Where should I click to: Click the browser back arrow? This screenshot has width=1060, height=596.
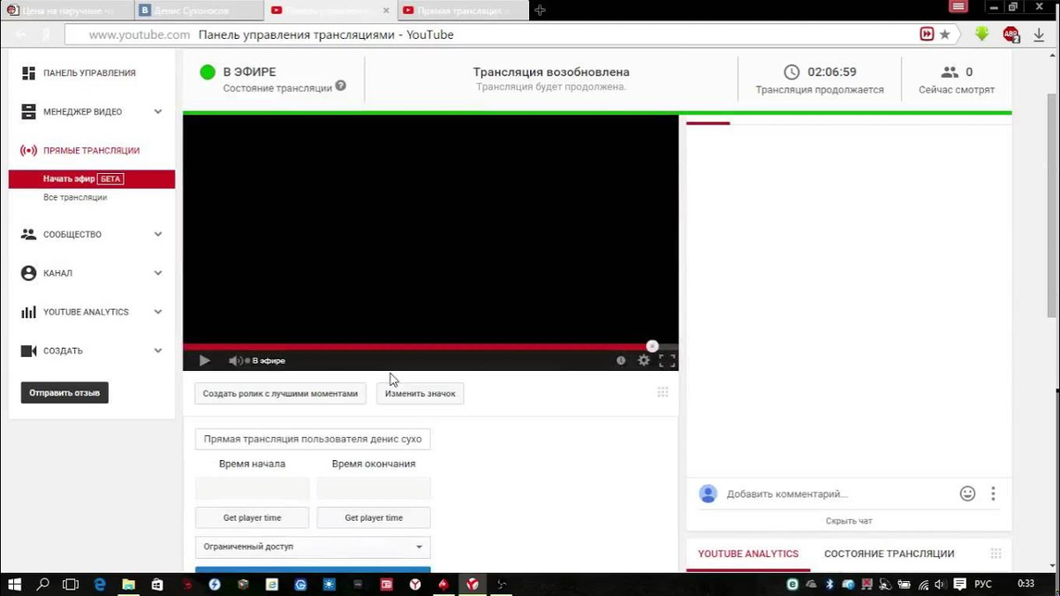point(21,34)
